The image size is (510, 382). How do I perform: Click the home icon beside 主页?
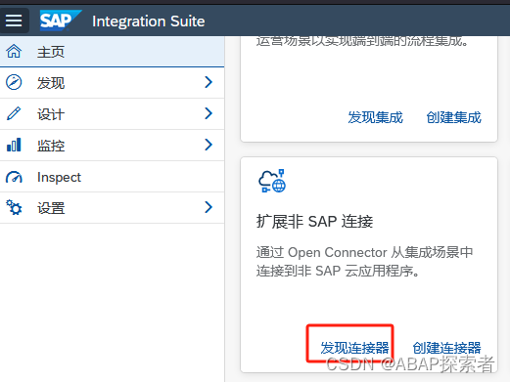[x=14, y=52]
